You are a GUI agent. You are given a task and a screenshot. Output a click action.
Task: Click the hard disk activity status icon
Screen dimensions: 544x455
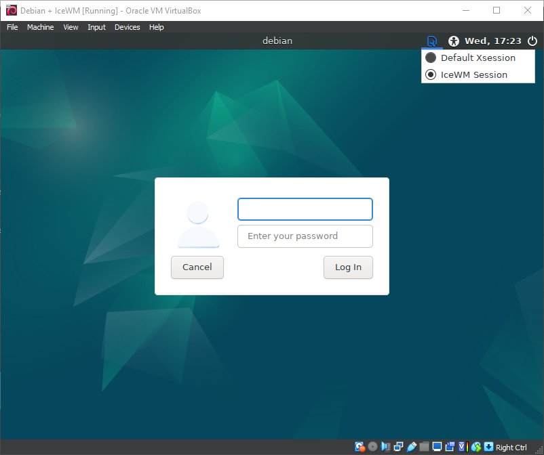pos(360,447)
